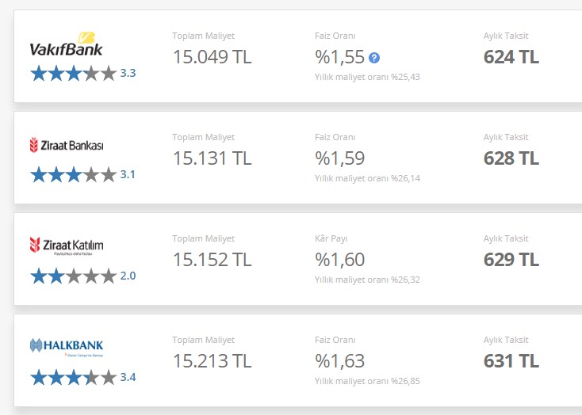
Task: Open the help icon beside %1,55 rate
Action: point(374,58)
